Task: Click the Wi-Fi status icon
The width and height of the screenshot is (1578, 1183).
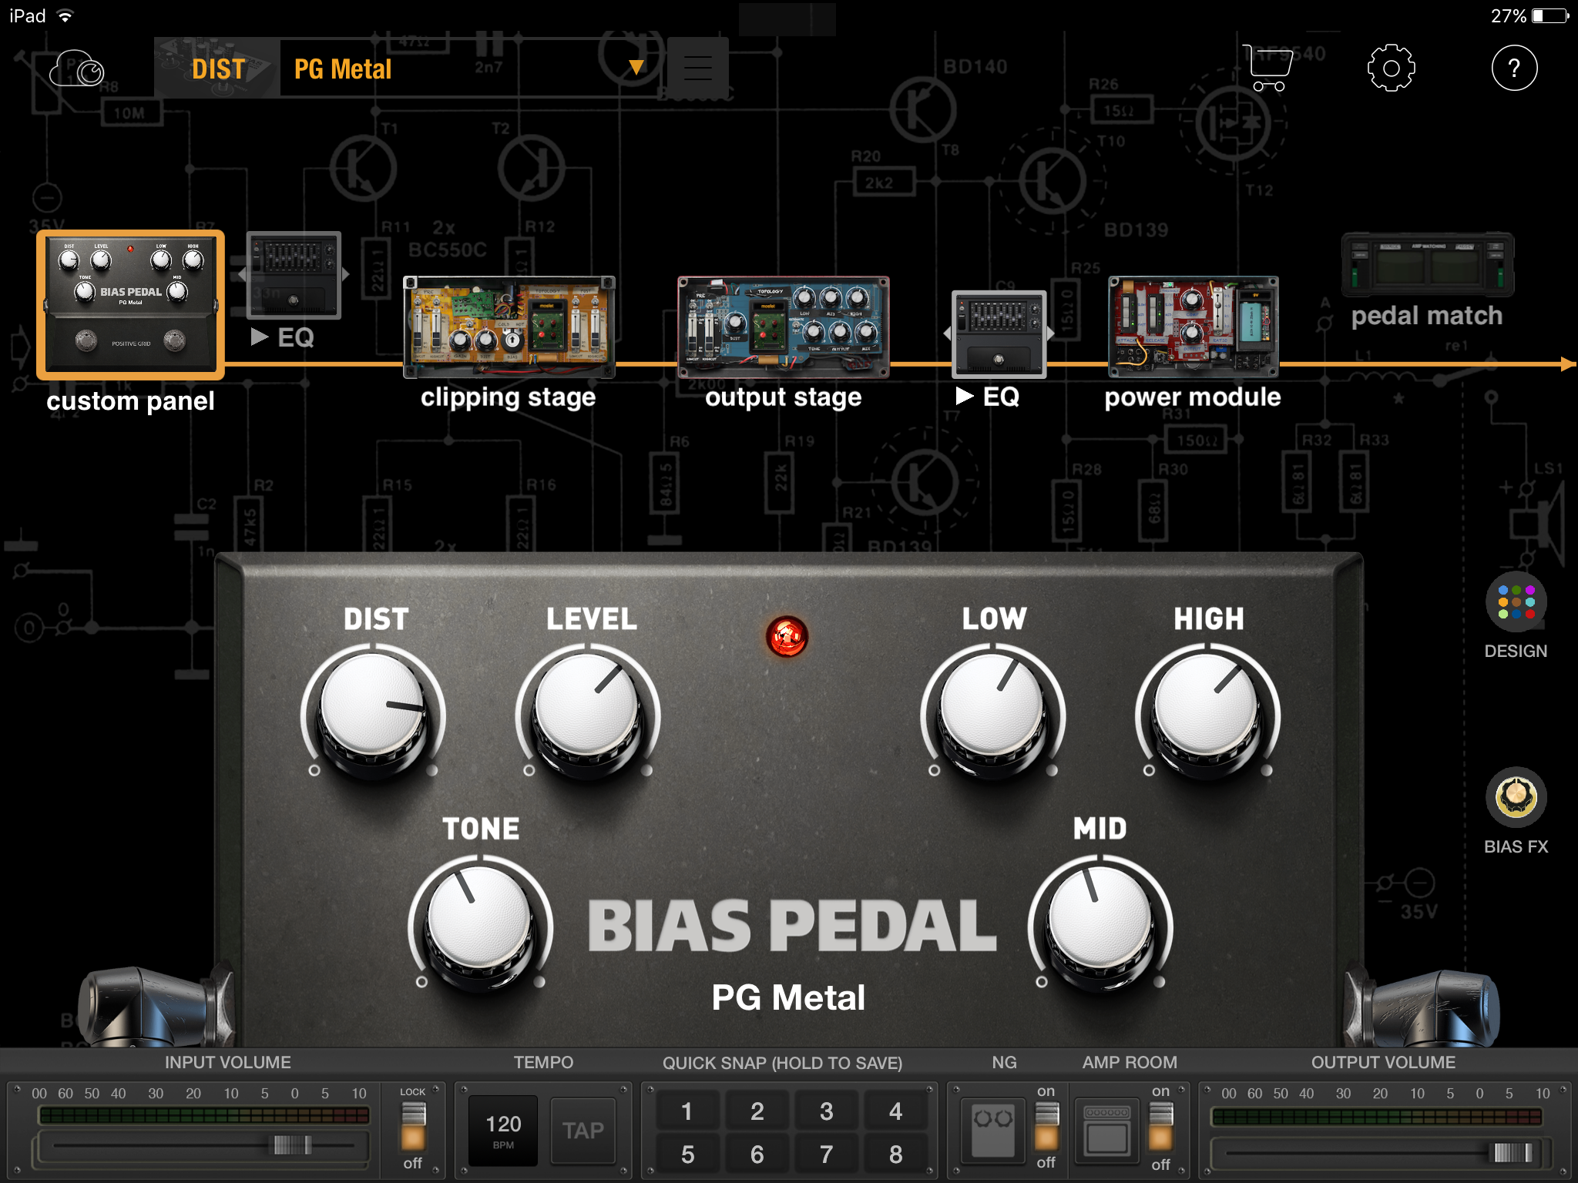Action: (65, 16)
